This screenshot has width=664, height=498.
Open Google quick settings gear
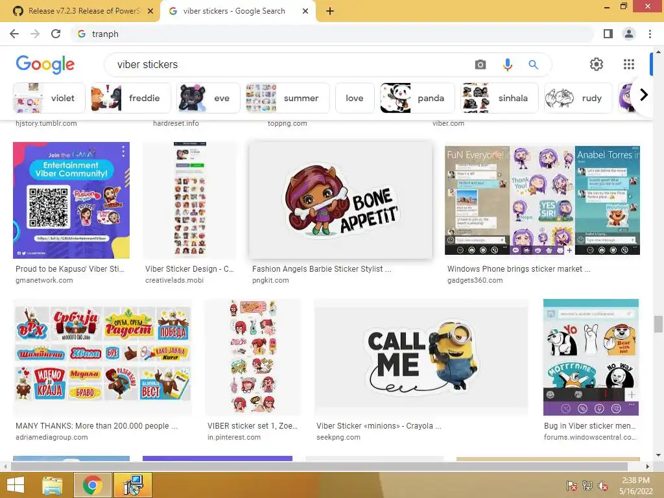click(597, 64)
